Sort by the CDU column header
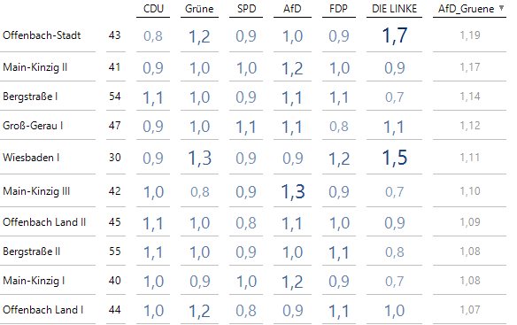 (x=153, y=9)
